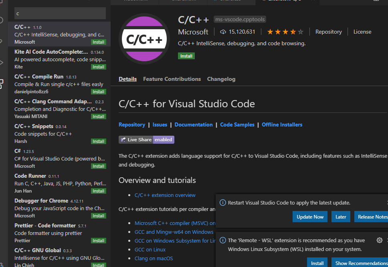The image size is (388, 267).
Task: Click the gear icon in Remote-WSL notification
Action: coord(380,240)
